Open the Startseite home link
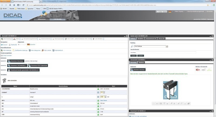This screenshot has width=216, height=117. [x=13, y=45]
